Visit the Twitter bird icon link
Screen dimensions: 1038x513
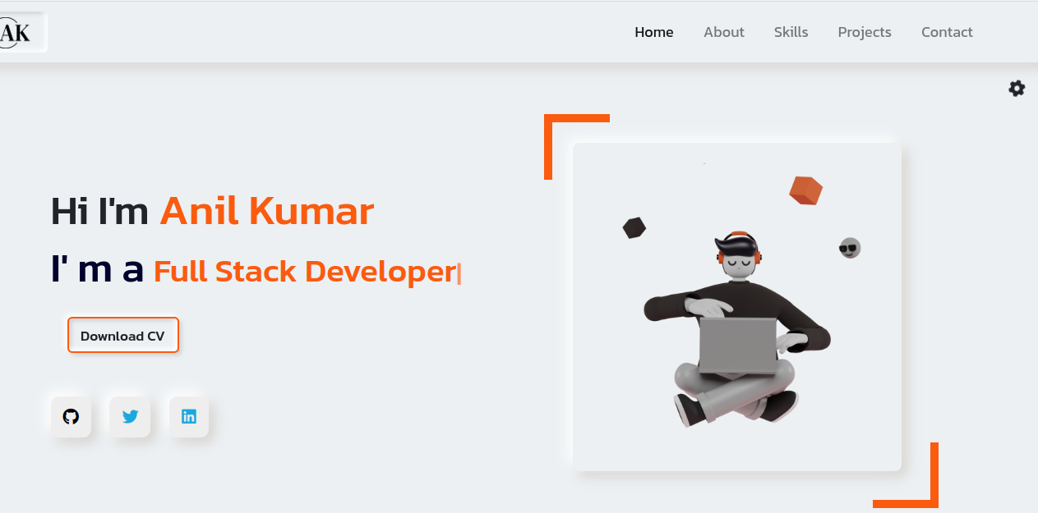pos(130,417)
